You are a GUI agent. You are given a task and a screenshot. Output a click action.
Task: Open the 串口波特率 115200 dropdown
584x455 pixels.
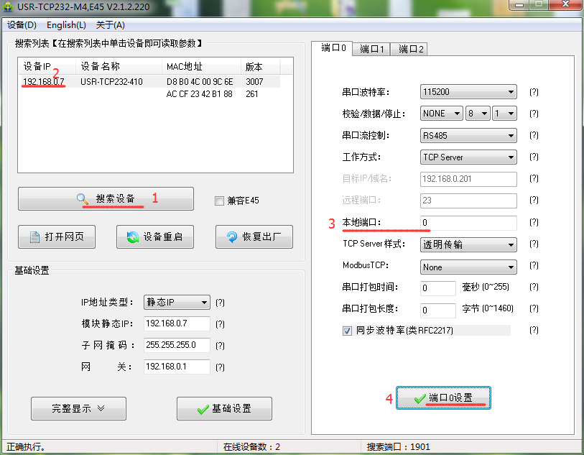click(x=468, y=92)
